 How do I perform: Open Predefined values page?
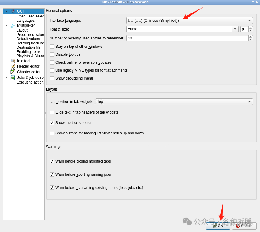click(x=30, y=35)
